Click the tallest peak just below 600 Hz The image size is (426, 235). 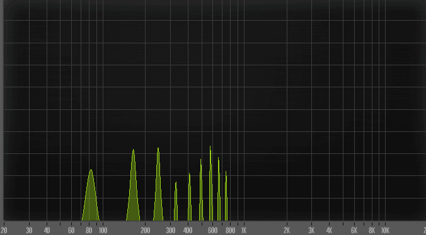coord(210,183)
